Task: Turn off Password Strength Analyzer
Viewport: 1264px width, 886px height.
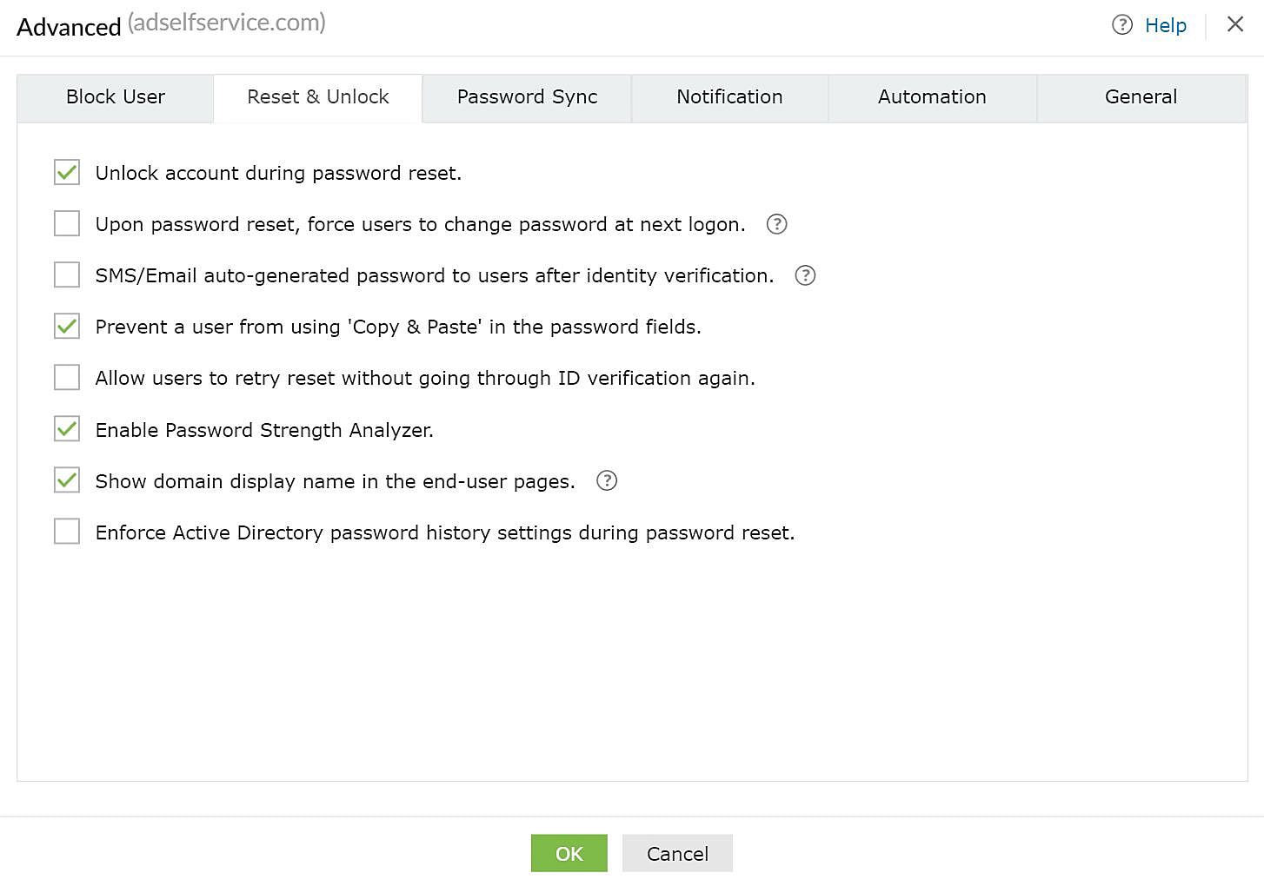Action: click(67, 429)
